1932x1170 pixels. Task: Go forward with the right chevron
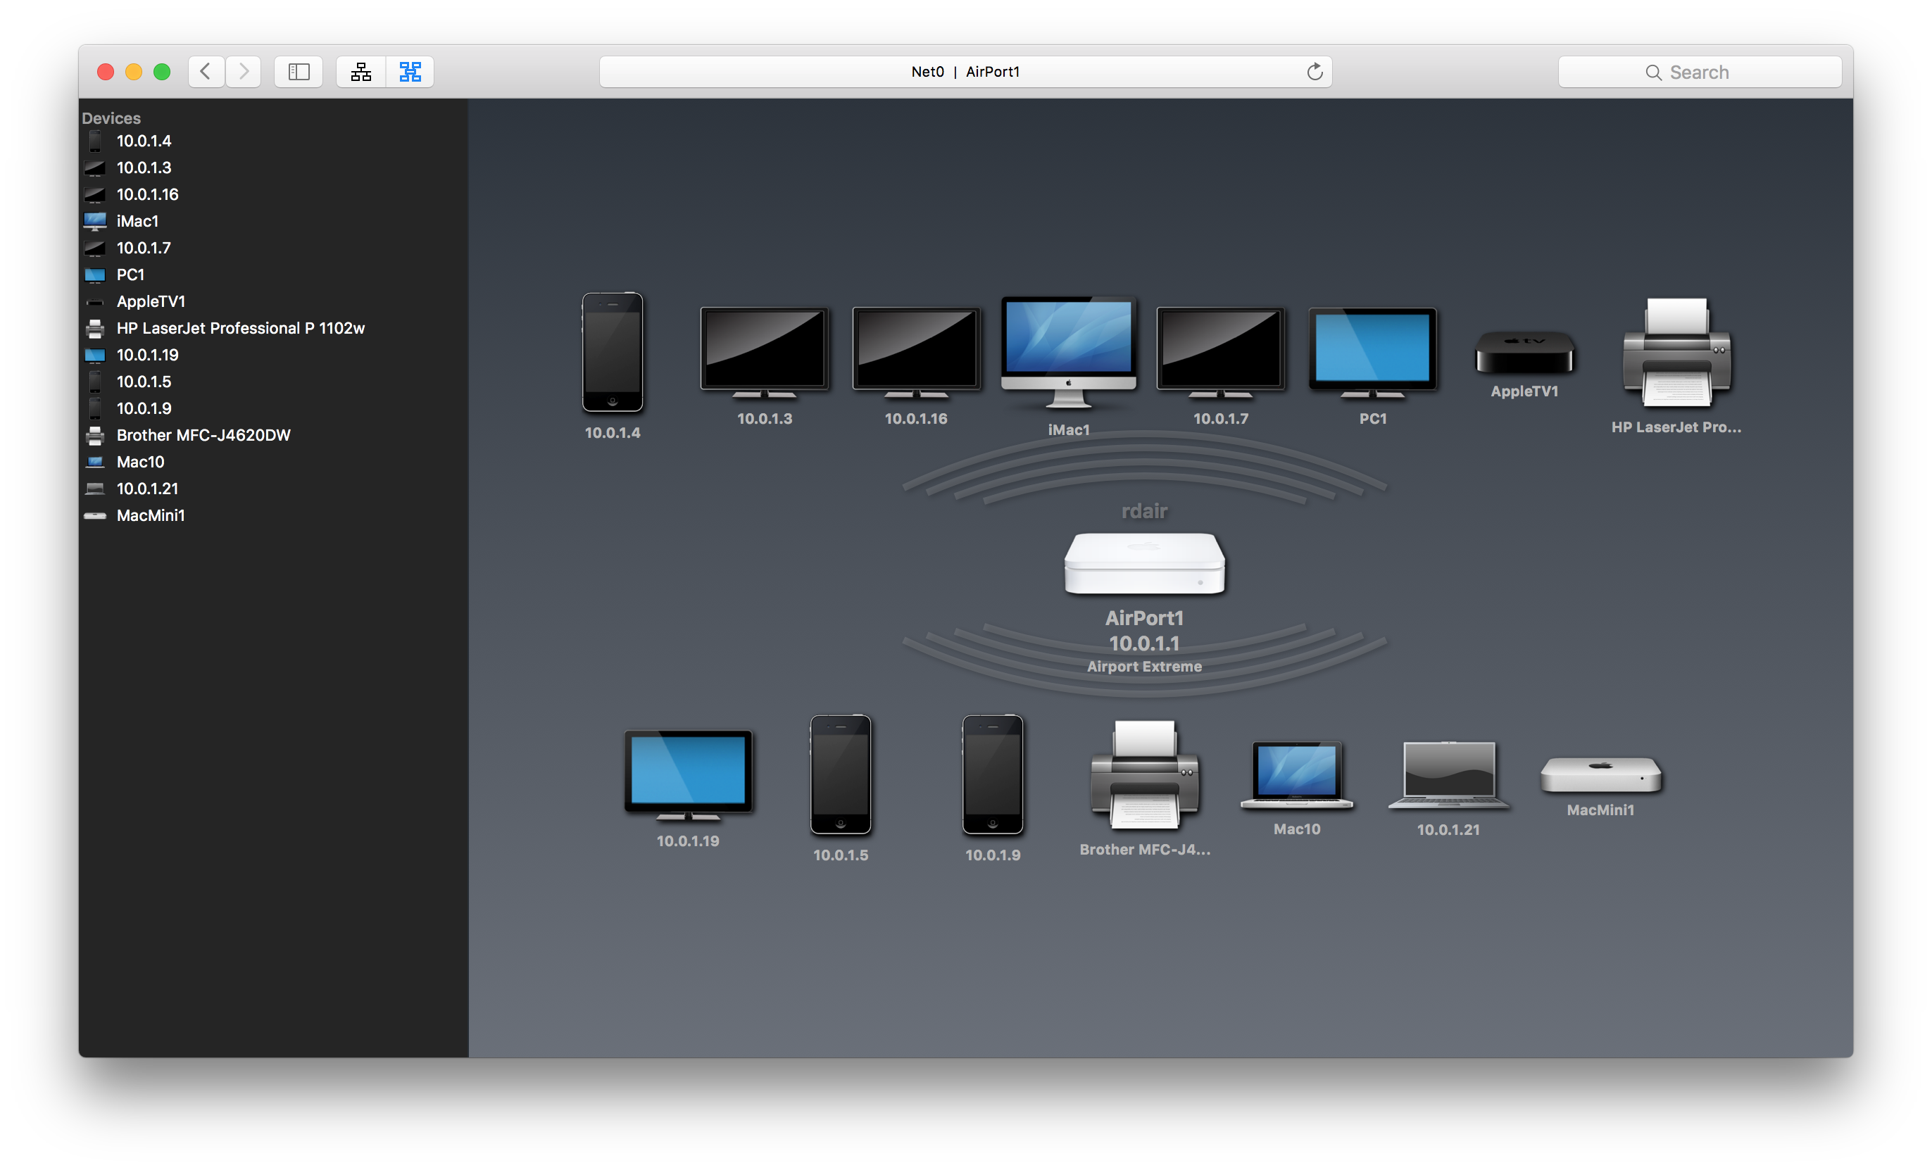click(244, 72)
